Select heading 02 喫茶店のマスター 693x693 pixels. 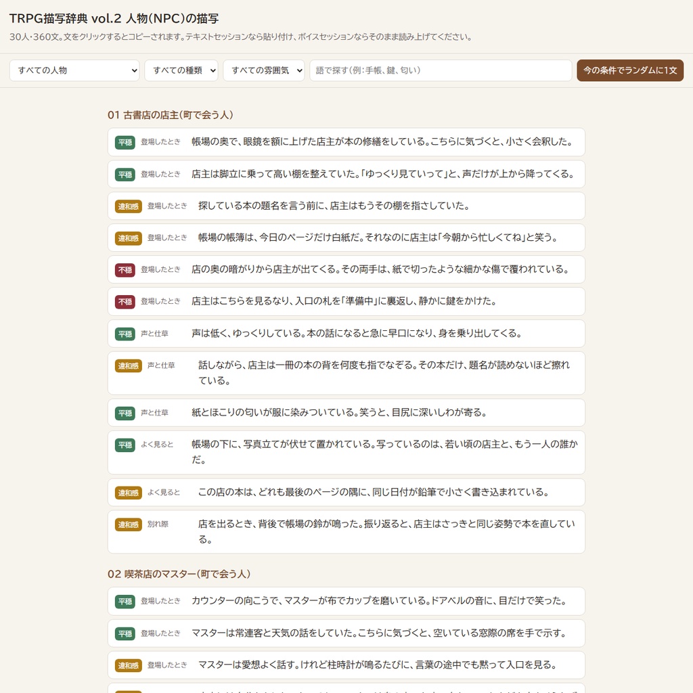(179, 574)
